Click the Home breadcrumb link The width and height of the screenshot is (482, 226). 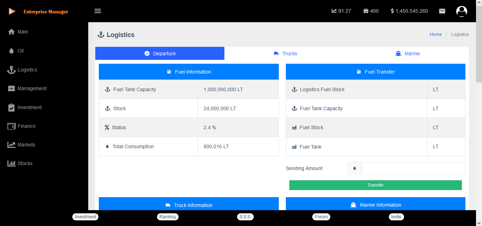coord(435,34)
